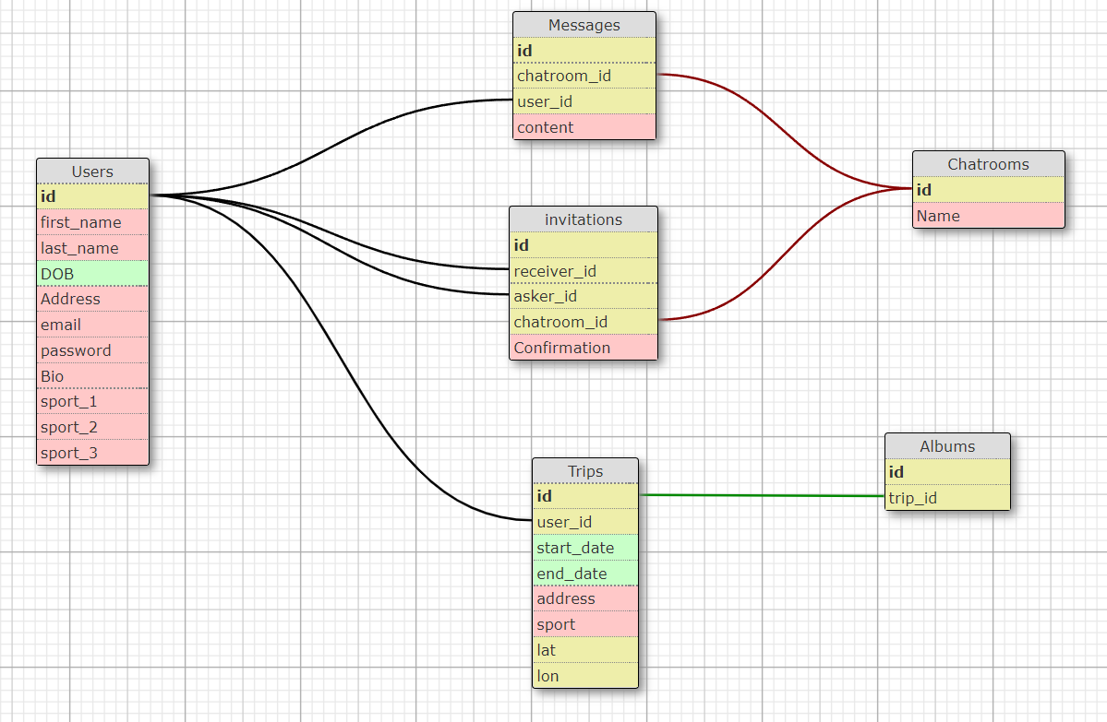
Task: Click the Messages table title
Action: tap(584, 25)
